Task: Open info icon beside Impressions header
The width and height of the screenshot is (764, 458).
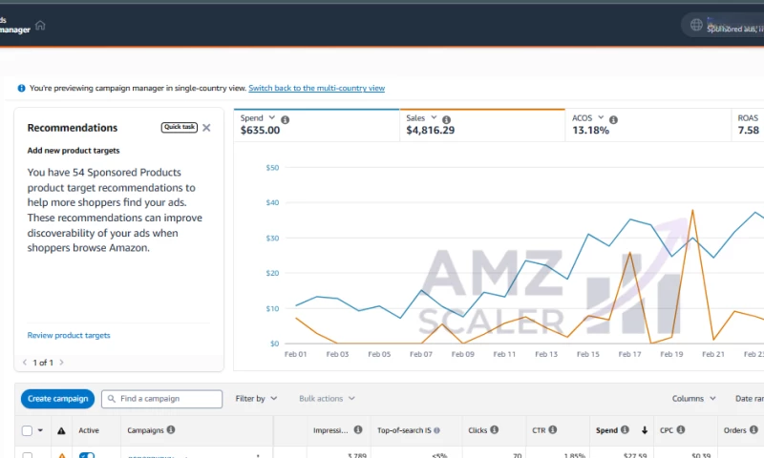Action: click(x=358, y=429)
